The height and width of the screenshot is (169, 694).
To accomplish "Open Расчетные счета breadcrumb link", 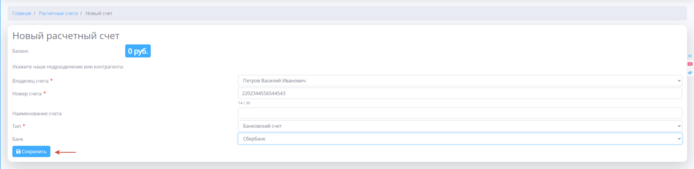I will pos(58,13).
